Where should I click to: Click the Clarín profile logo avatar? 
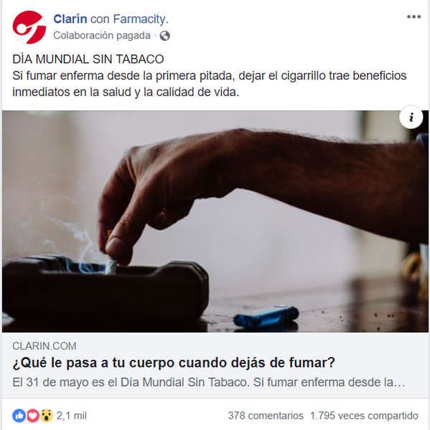click(x=29, y=27)
